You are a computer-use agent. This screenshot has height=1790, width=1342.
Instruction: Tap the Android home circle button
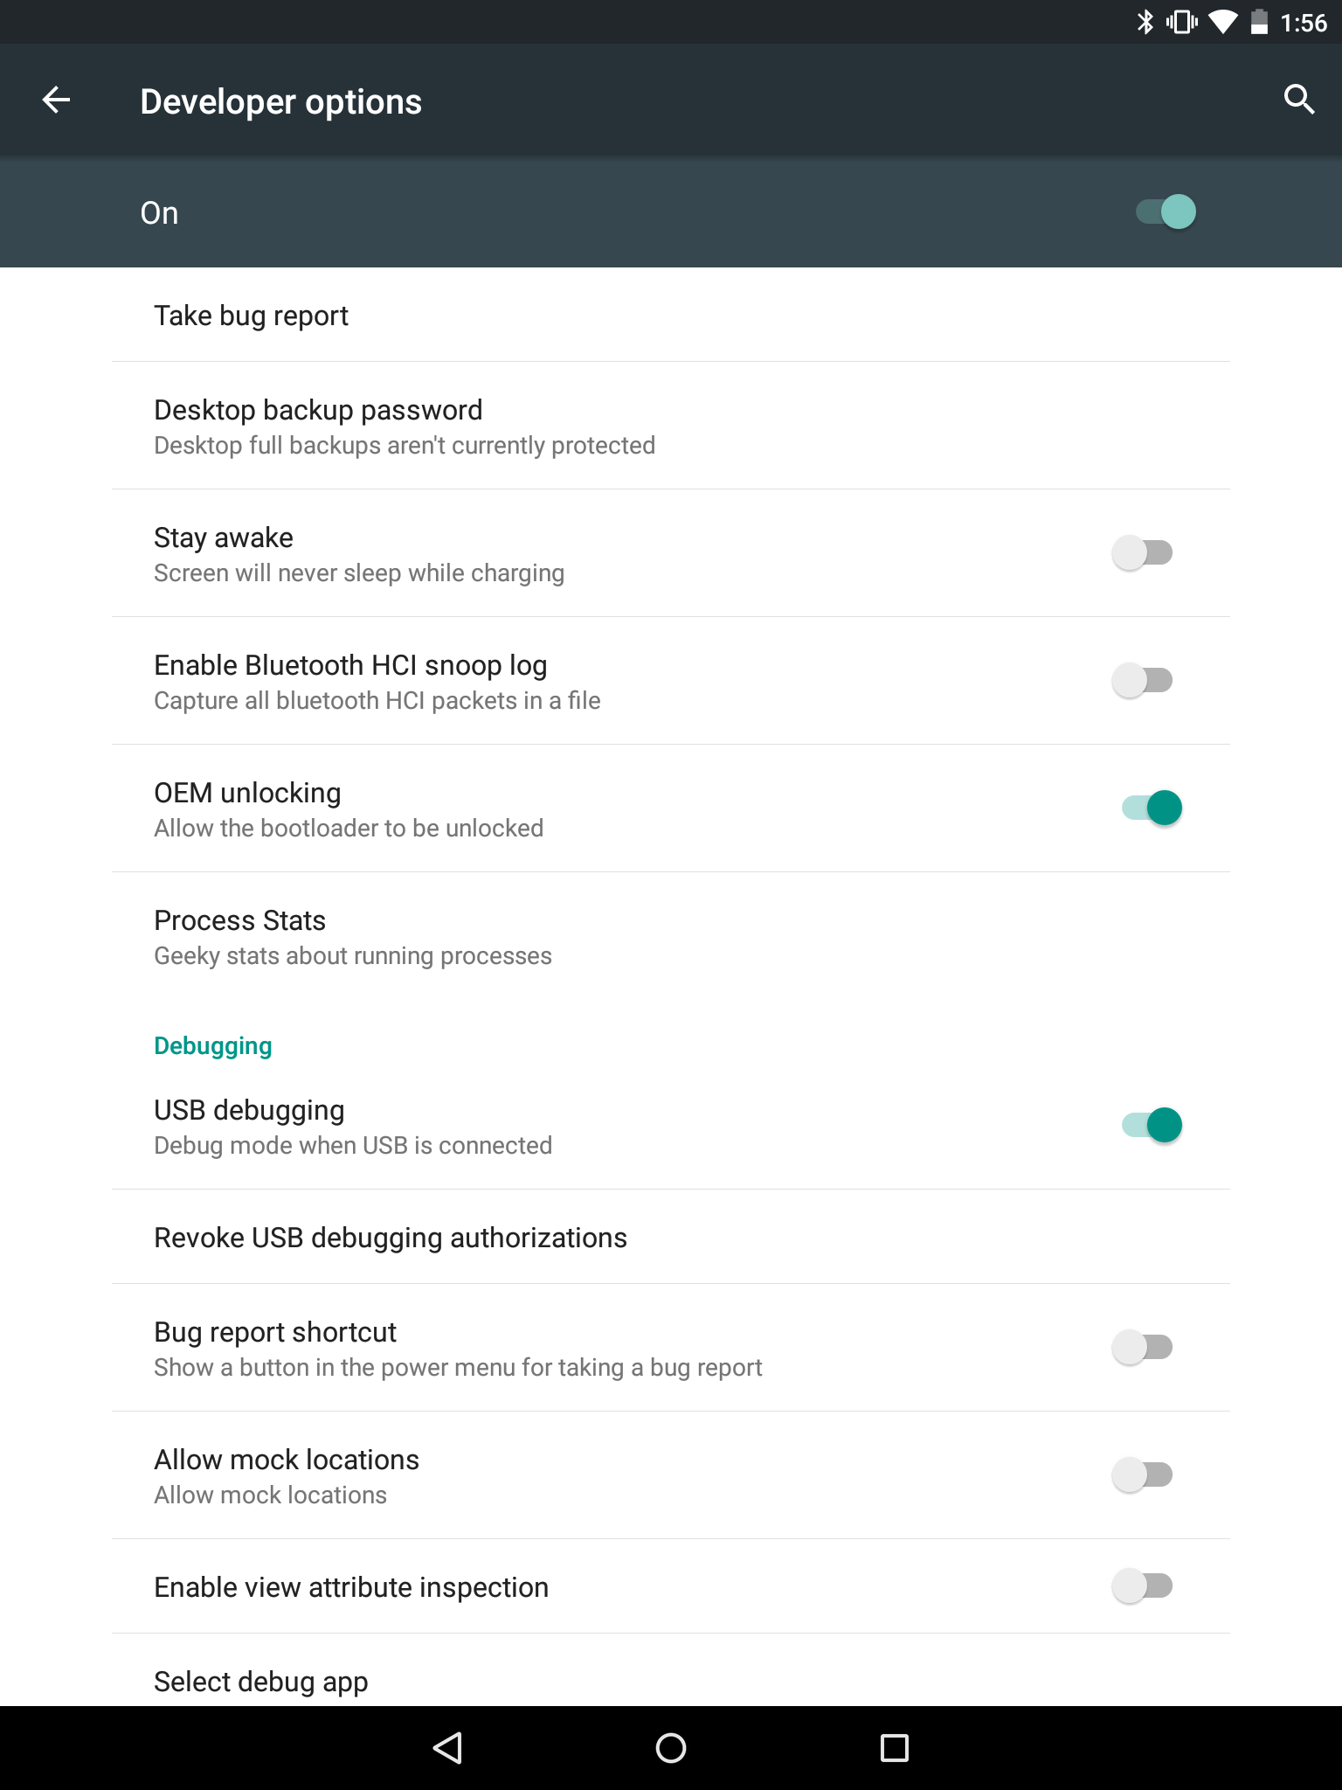pos(671,1748)
